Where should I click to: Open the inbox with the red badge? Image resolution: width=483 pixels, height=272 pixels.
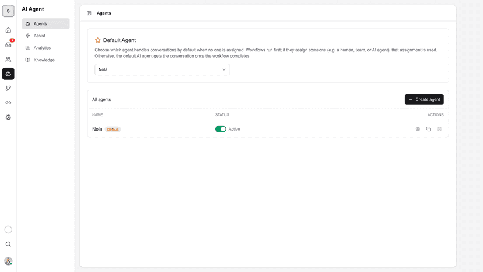pos(8,45)
